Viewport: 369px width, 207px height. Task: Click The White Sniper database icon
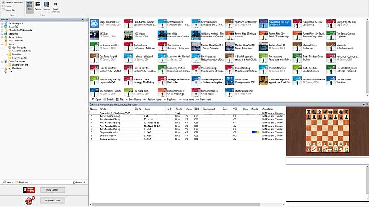click(x=264, y=70)
